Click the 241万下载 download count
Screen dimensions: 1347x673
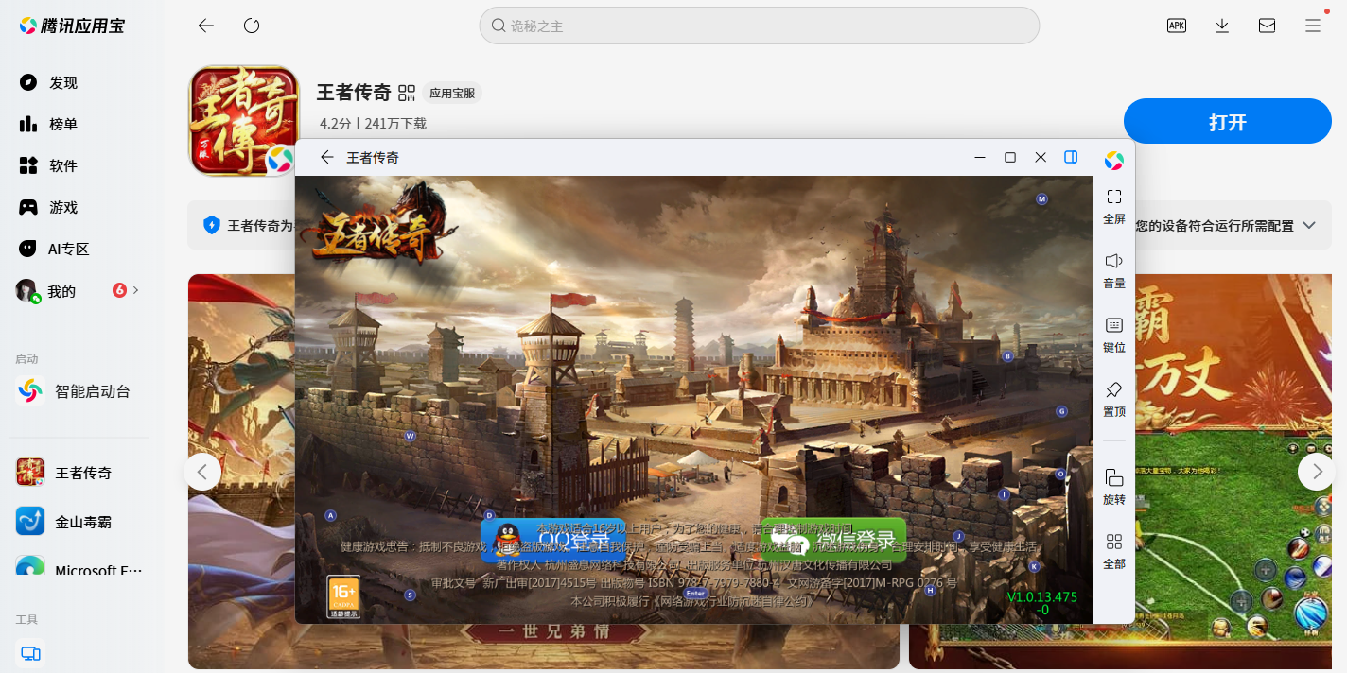tap(395, 124)
